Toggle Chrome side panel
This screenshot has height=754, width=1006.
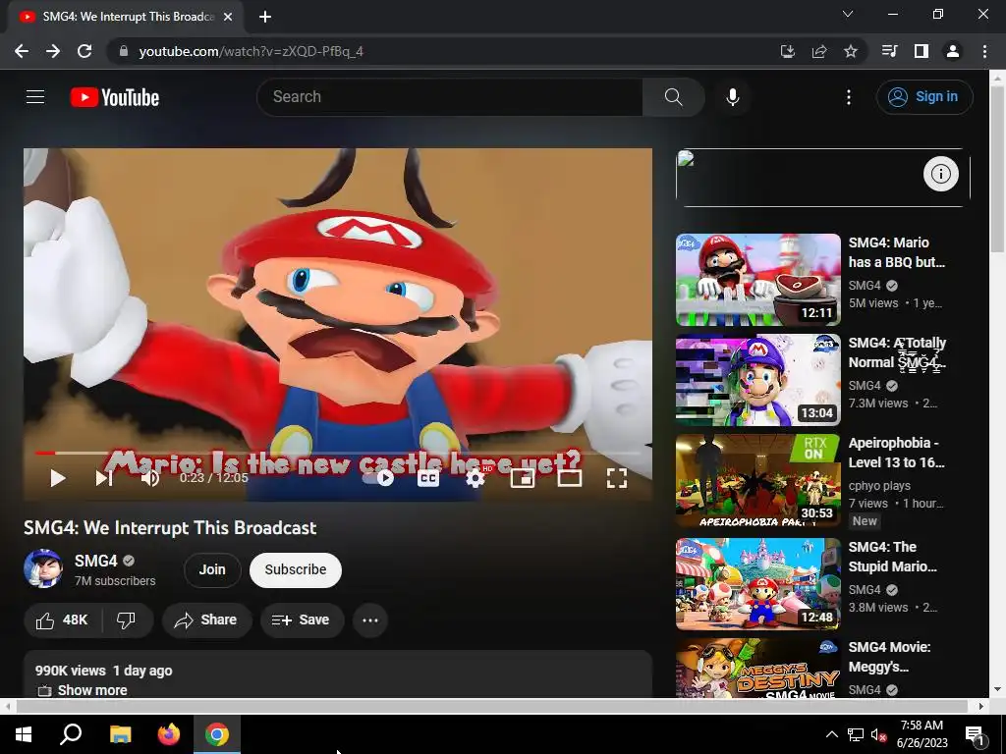[921, 51]
